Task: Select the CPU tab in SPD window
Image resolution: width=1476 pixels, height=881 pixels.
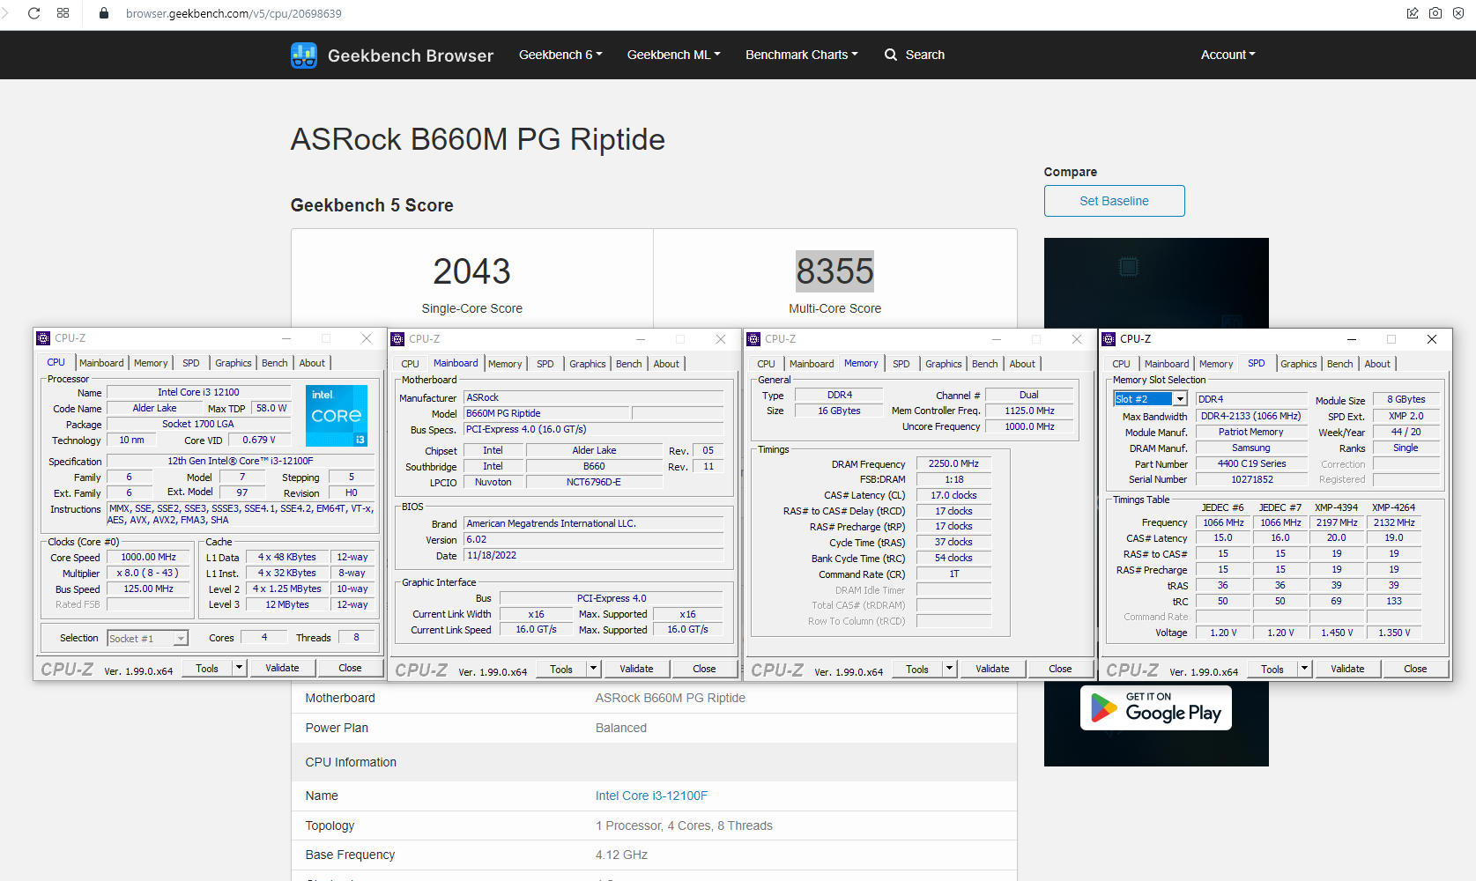Action: point(1121,364)
